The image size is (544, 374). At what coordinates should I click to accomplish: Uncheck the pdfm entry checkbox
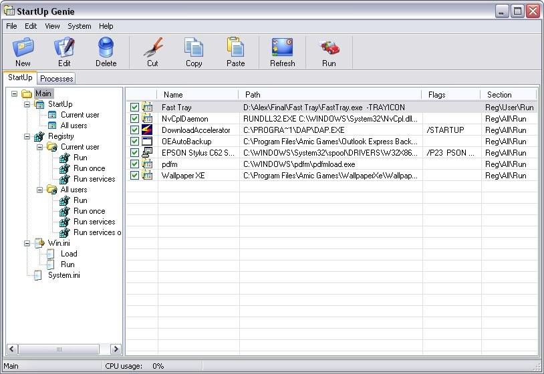click(134, 164)
